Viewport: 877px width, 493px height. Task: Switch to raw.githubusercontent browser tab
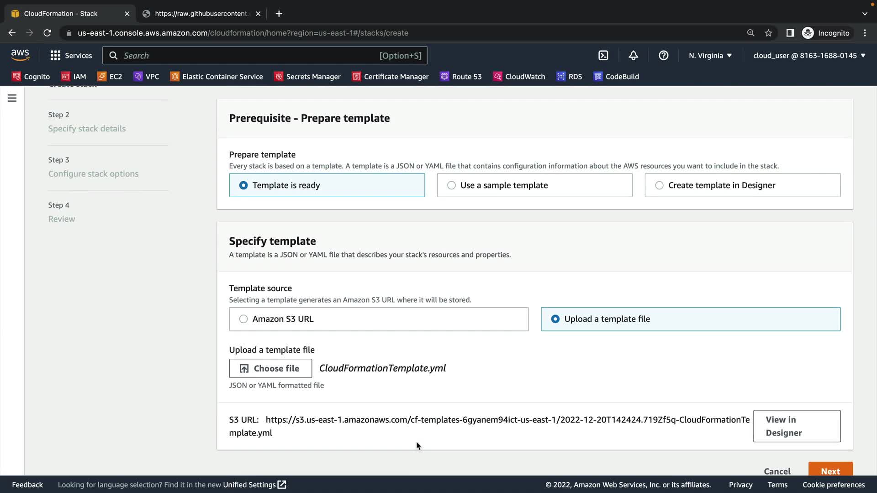(201, 14)
